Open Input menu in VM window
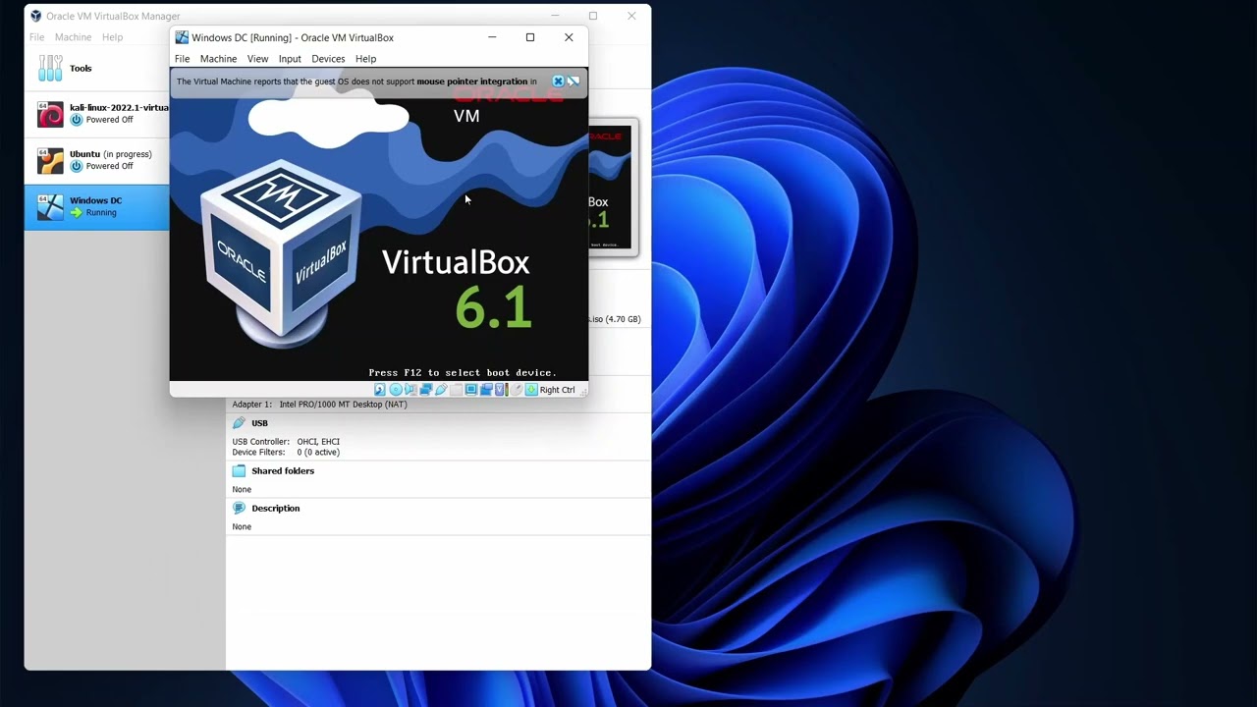 tap(290, 59)
